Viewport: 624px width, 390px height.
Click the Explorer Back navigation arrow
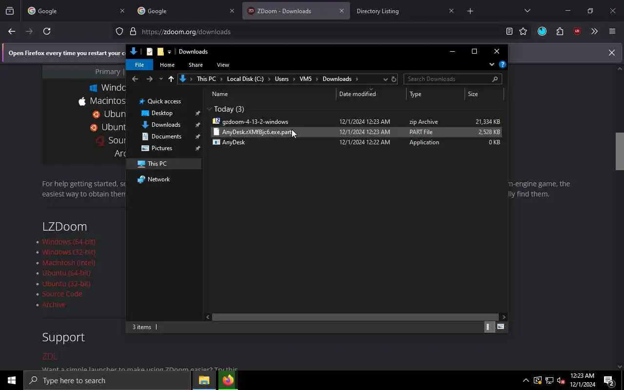coord(135,79)
